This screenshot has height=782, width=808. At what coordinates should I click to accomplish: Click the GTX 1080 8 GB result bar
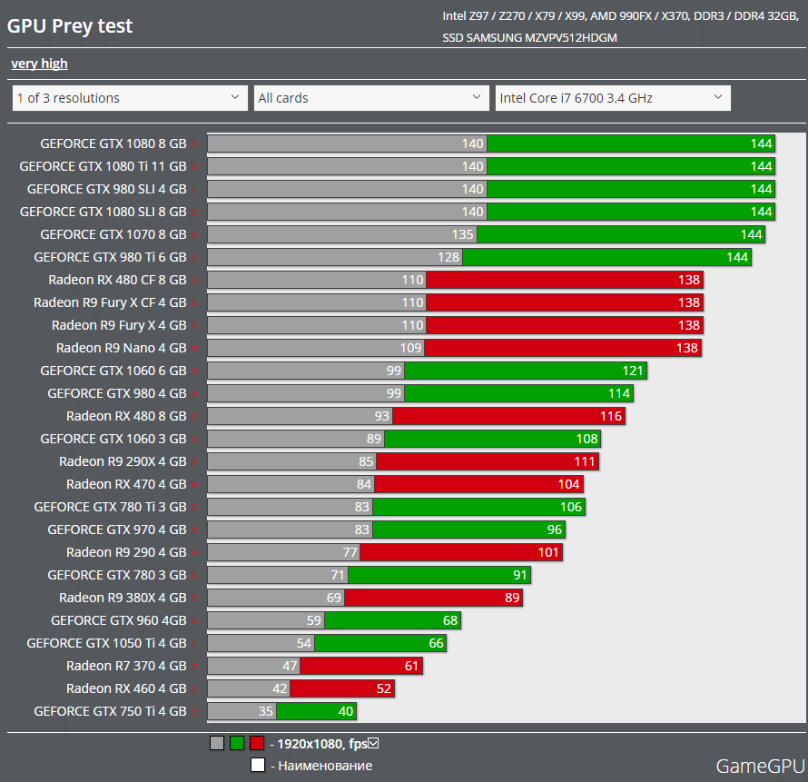coord(491,144)
